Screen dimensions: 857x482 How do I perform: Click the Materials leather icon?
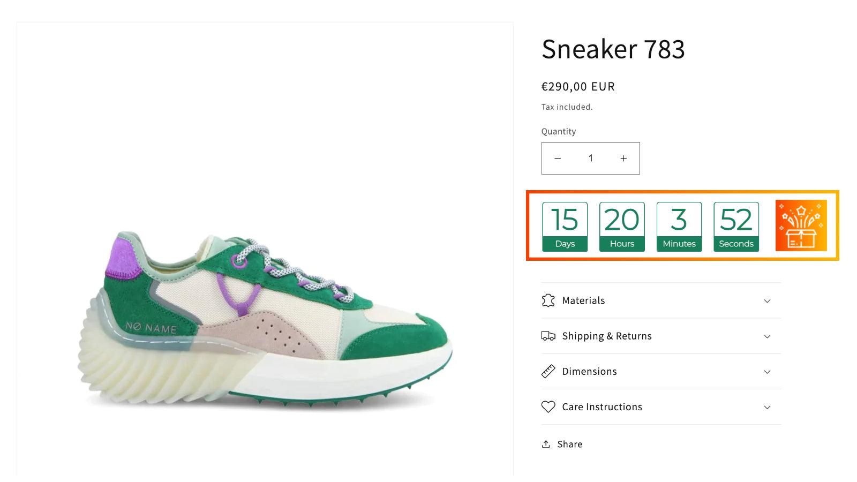(548, 300)
